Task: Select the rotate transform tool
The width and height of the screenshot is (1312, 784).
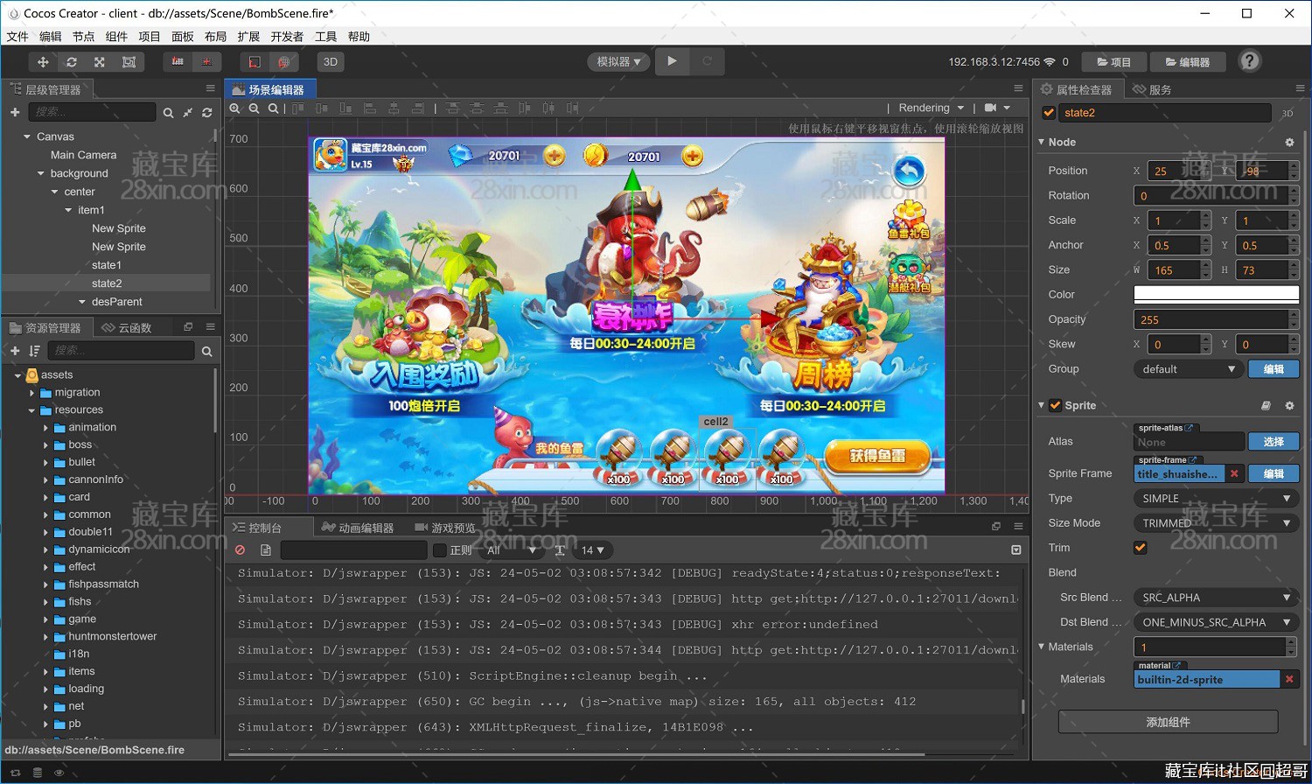Action: pyautogui.click(x=72, y=62)
